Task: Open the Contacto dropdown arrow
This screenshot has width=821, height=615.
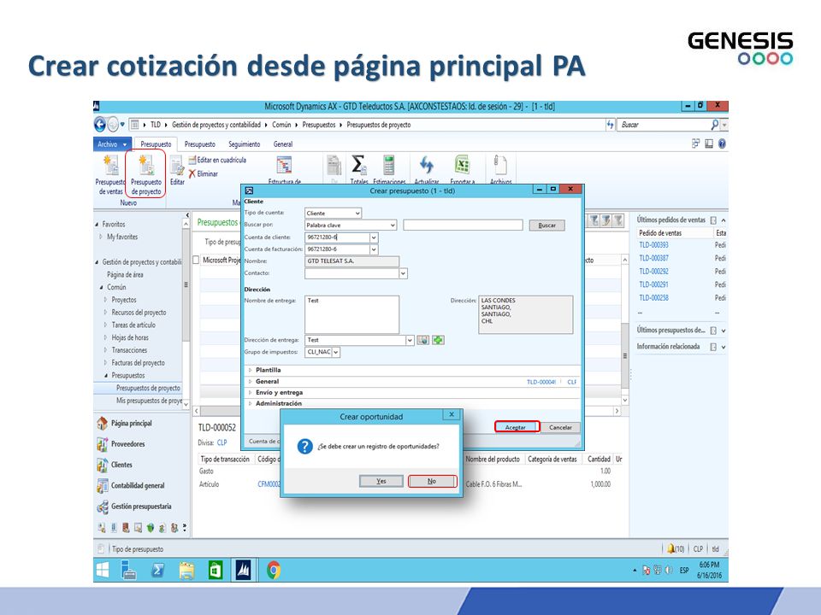Action: (x=403, y=273)
